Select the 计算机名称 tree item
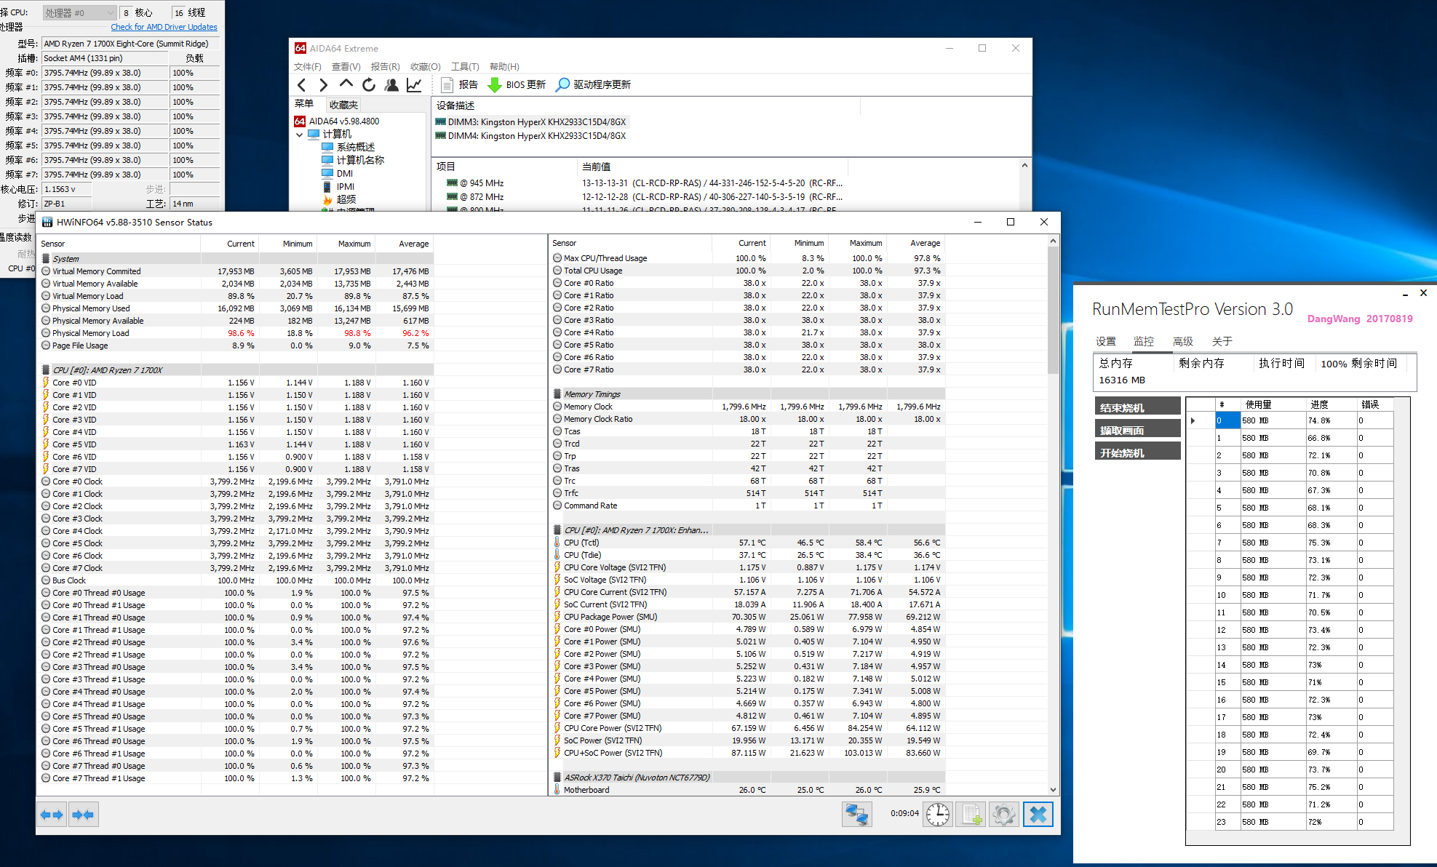 click(x=360, y=160)
